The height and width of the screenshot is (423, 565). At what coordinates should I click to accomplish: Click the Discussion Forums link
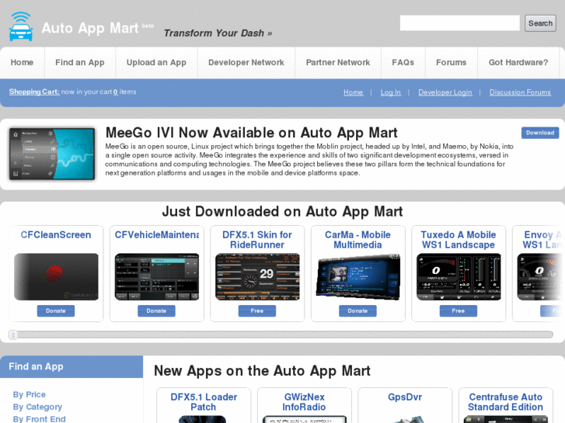(520, 92)
